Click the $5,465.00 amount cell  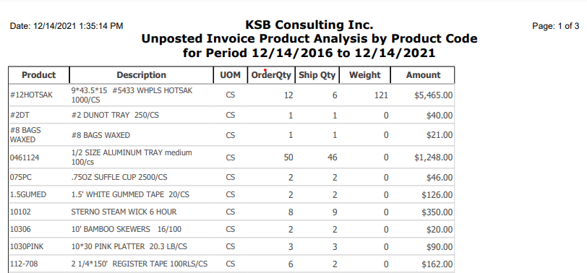(434, 95)
